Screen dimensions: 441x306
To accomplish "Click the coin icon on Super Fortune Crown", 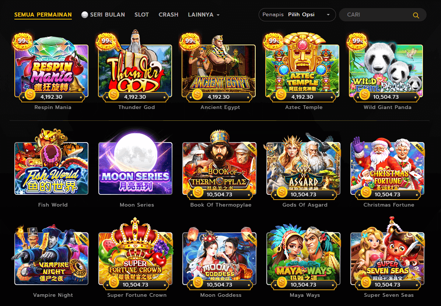I will tap(114, 282).
